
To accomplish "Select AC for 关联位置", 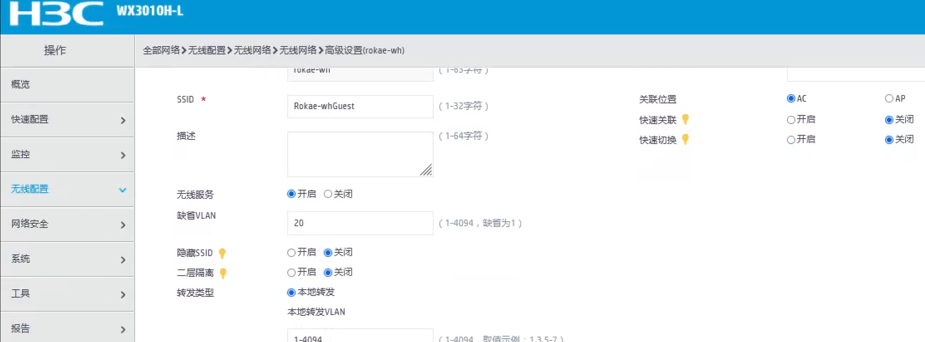I will [791, 98].
